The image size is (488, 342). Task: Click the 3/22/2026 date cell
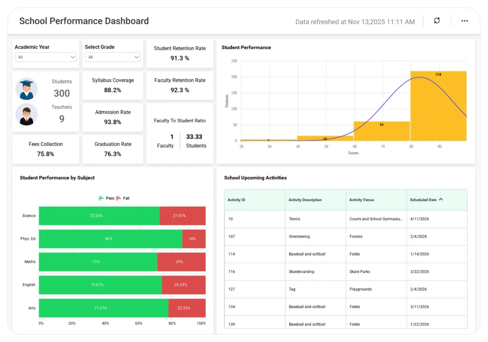click(437, 272)
